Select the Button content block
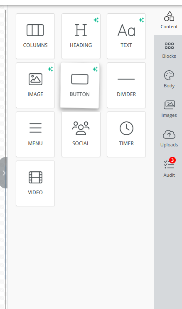 (x=80, y=85)
